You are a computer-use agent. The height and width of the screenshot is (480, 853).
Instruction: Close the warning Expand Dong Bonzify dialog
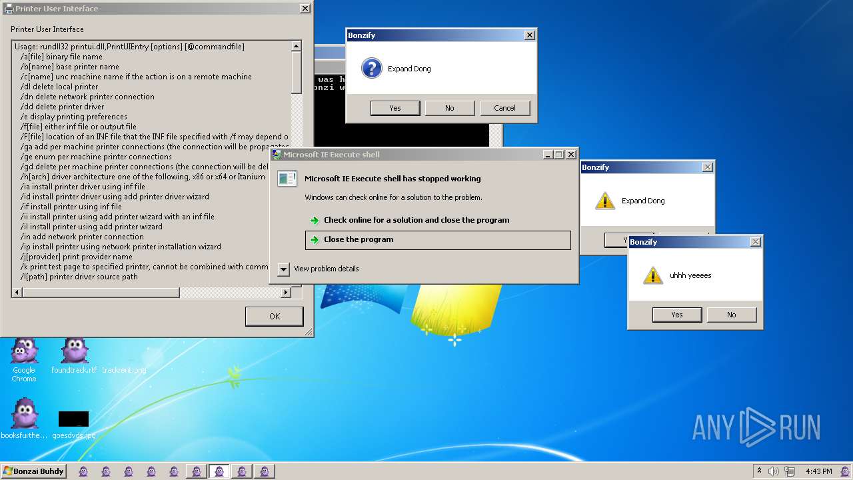pyautogui.click(x=707, y=167)
